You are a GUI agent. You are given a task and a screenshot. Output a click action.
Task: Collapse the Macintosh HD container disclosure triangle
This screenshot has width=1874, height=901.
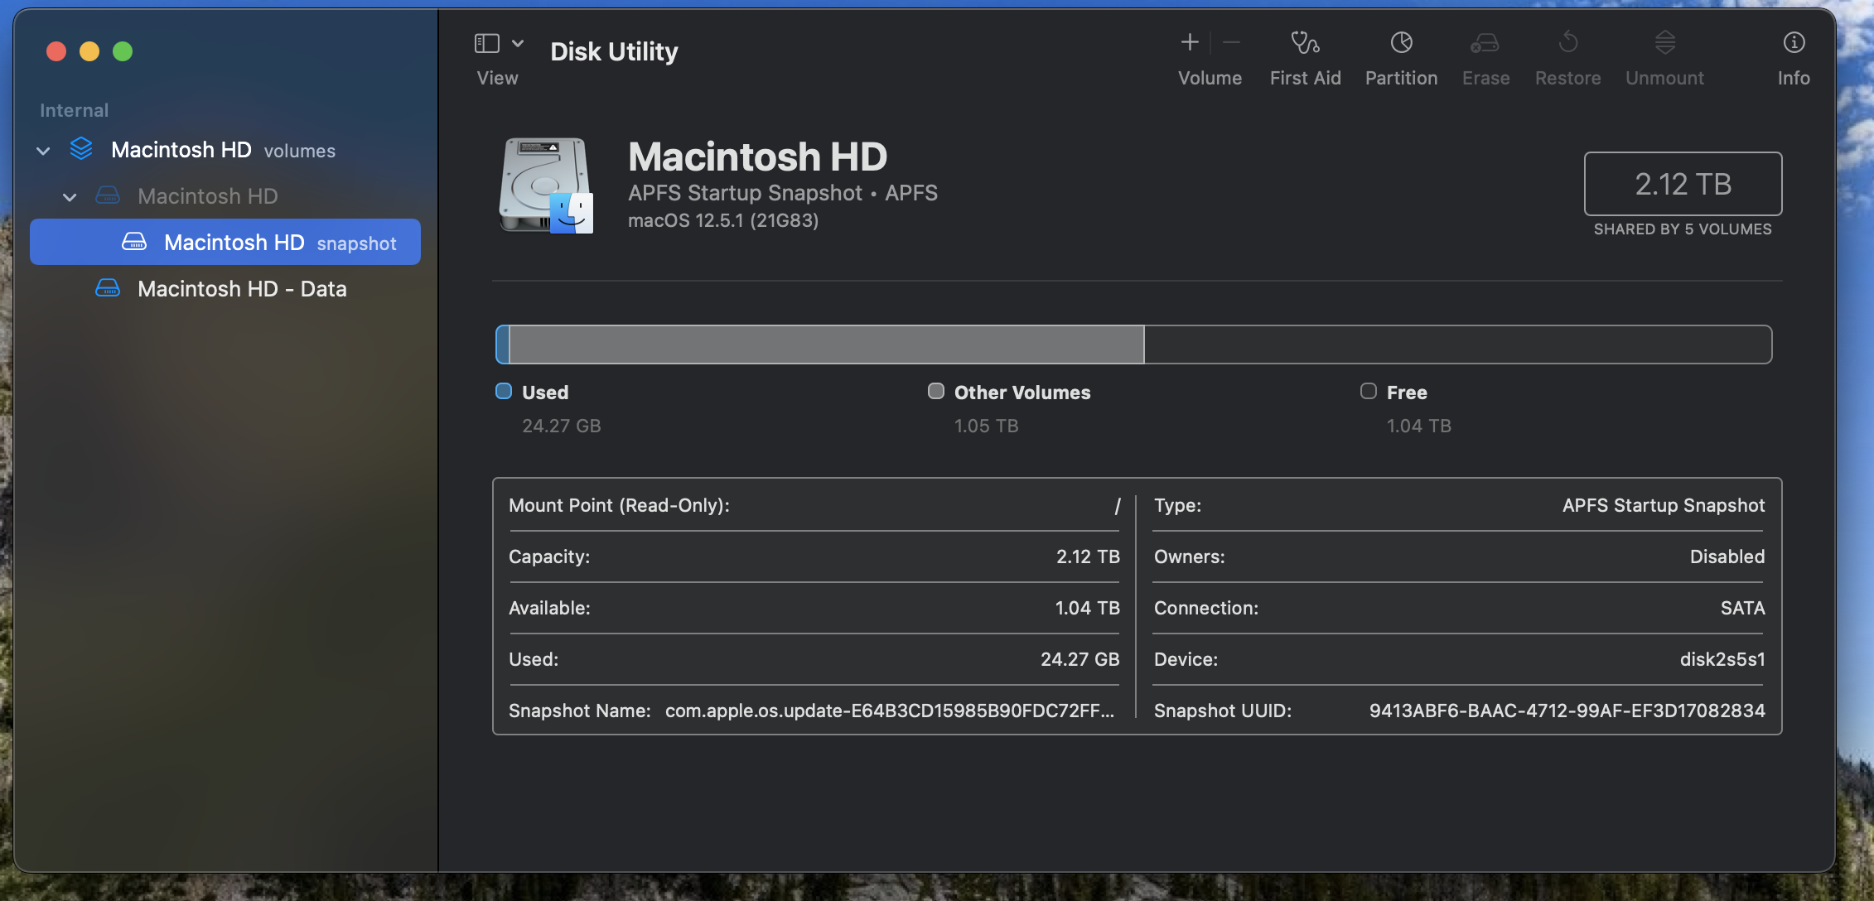tap(70, 196)
